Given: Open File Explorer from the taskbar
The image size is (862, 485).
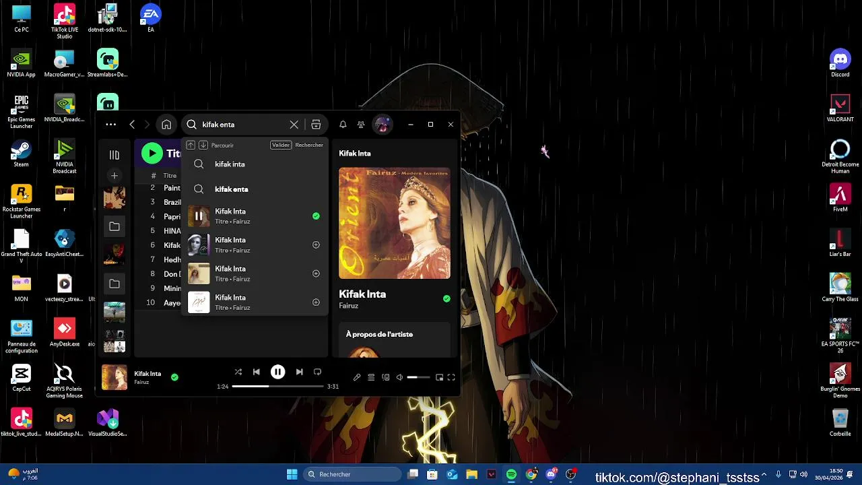Looking at the screenshot, I should [x=471, y=474].
